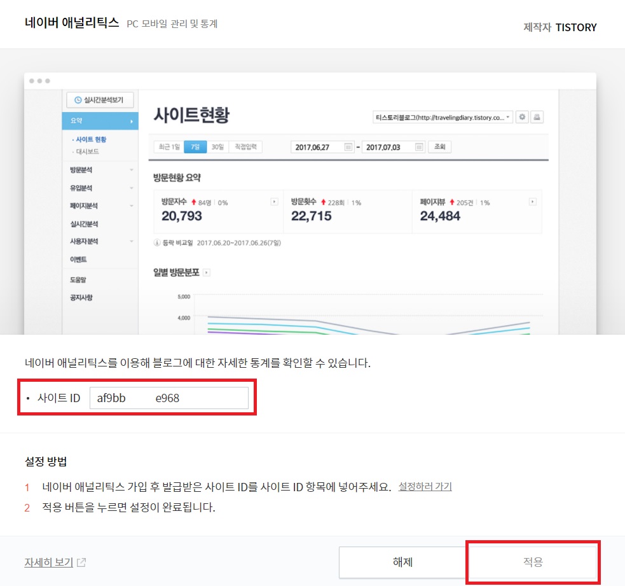The width and height of the screenshot is (625, 586).
Task: Click the TISTORY creator name
Action: tap(576, 27)
